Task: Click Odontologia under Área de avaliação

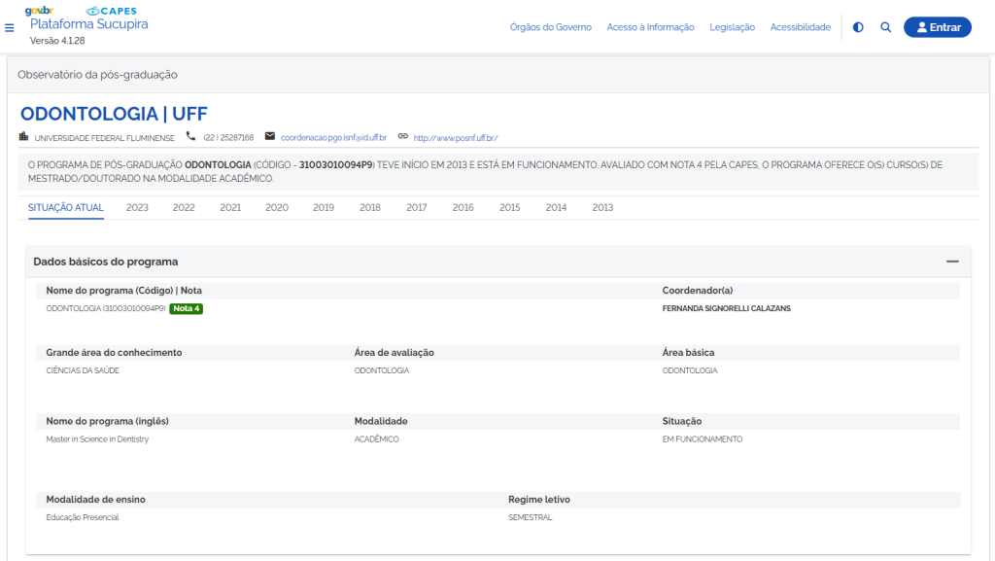Action: coord(381,370)
